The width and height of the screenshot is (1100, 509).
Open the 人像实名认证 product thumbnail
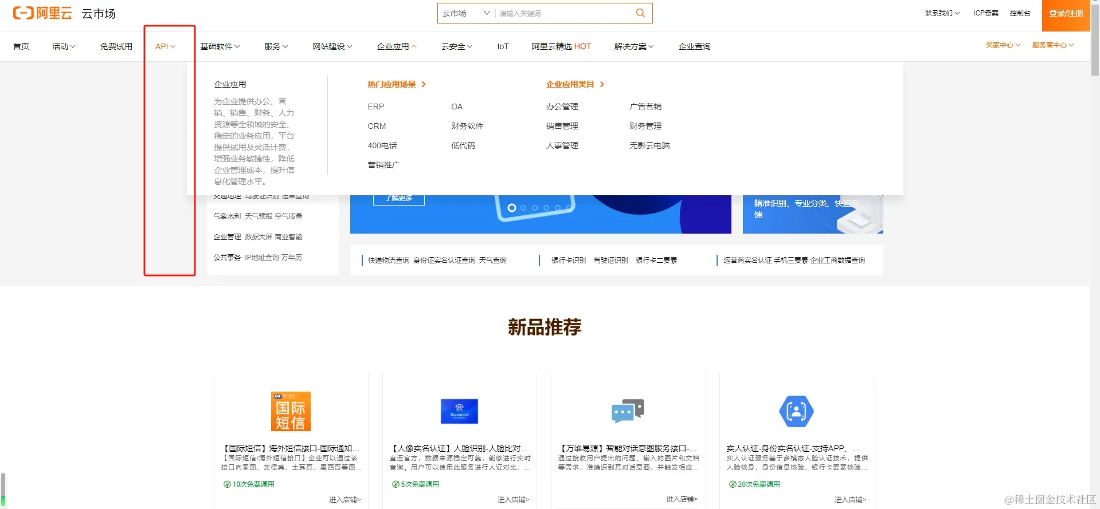(459, 411)
